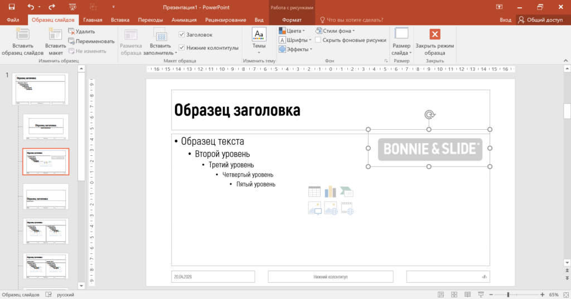Viewport: 571px width, 299px height.
Task: Click the insert chart placeholder icon
Action: coord(330,192)
